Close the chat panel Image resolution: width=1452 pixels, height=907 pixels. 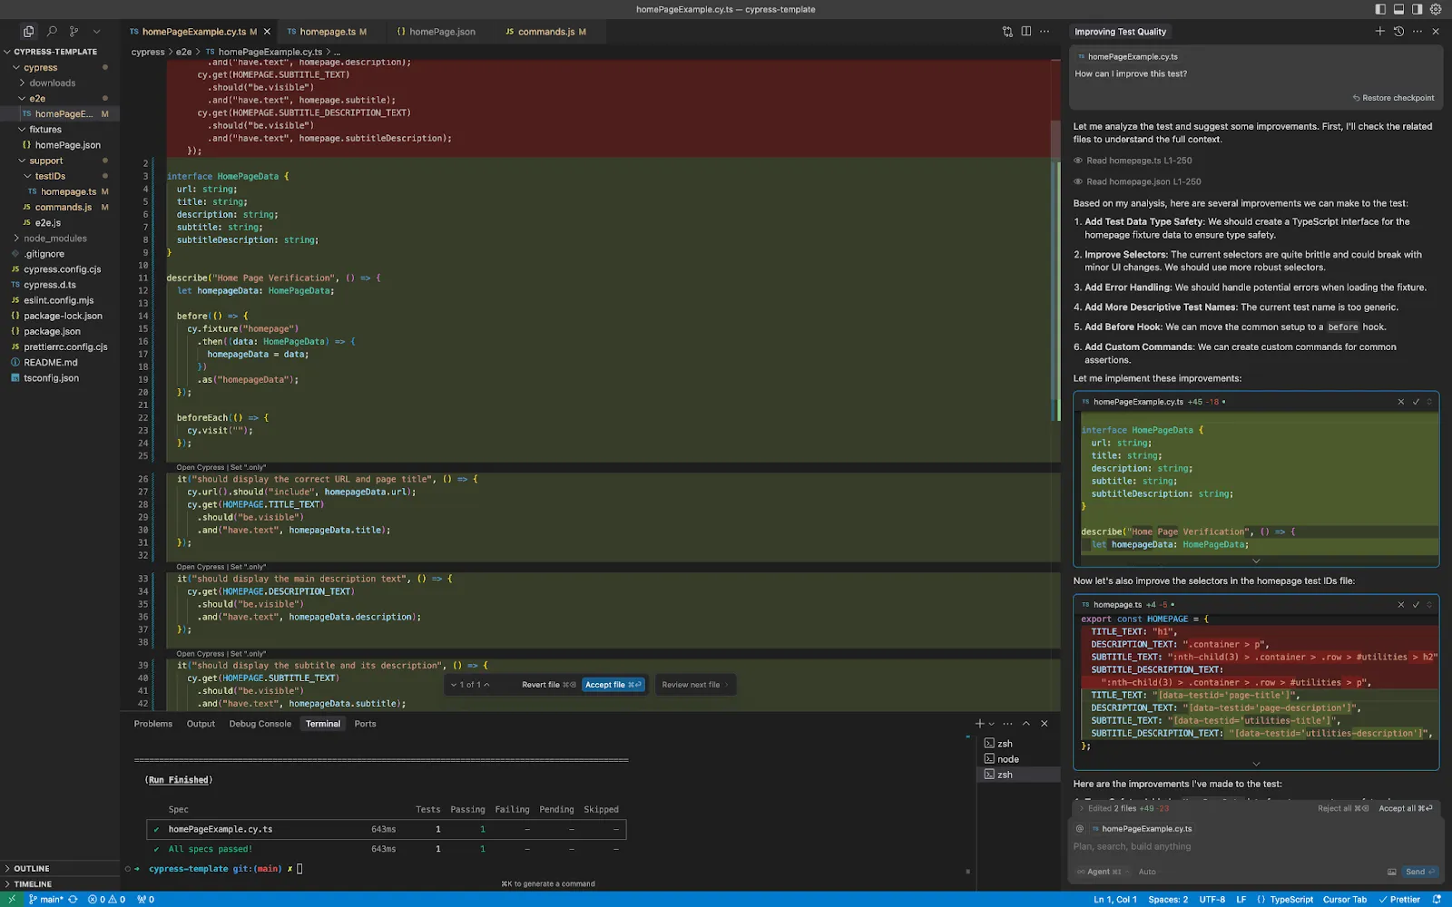[x=1436, y=31]
